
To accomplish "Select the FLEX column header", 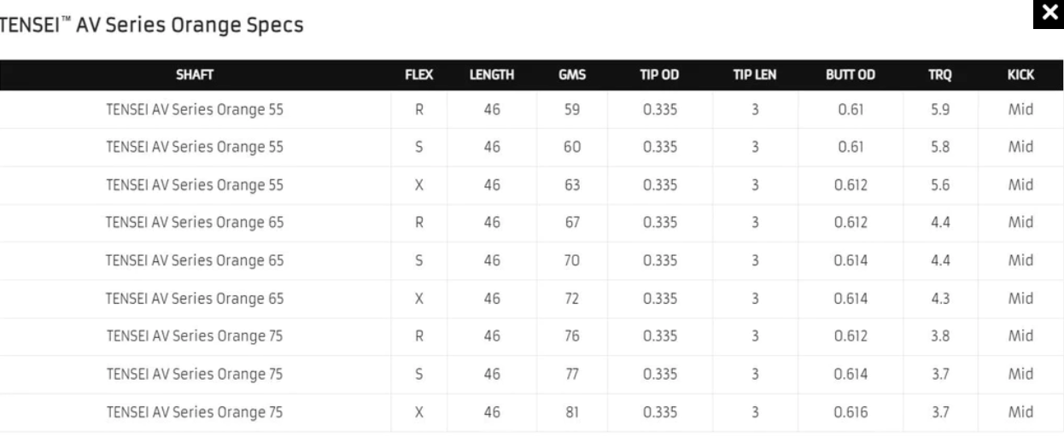I will [x=419, y=75].
